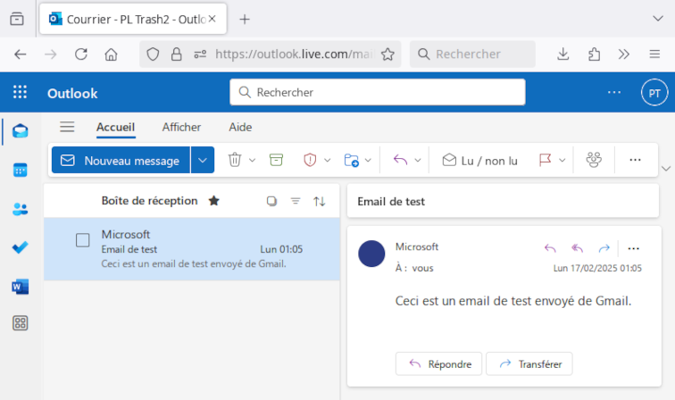The width and height of the screenshot is (675, 400).
Task: Click the Outlook header ellipsis menu
Action: point(614,92)
